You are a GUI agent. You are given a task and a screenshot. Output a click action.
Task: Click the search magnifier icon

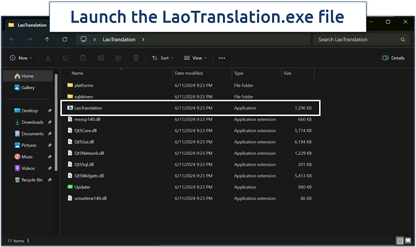(403, 40)
